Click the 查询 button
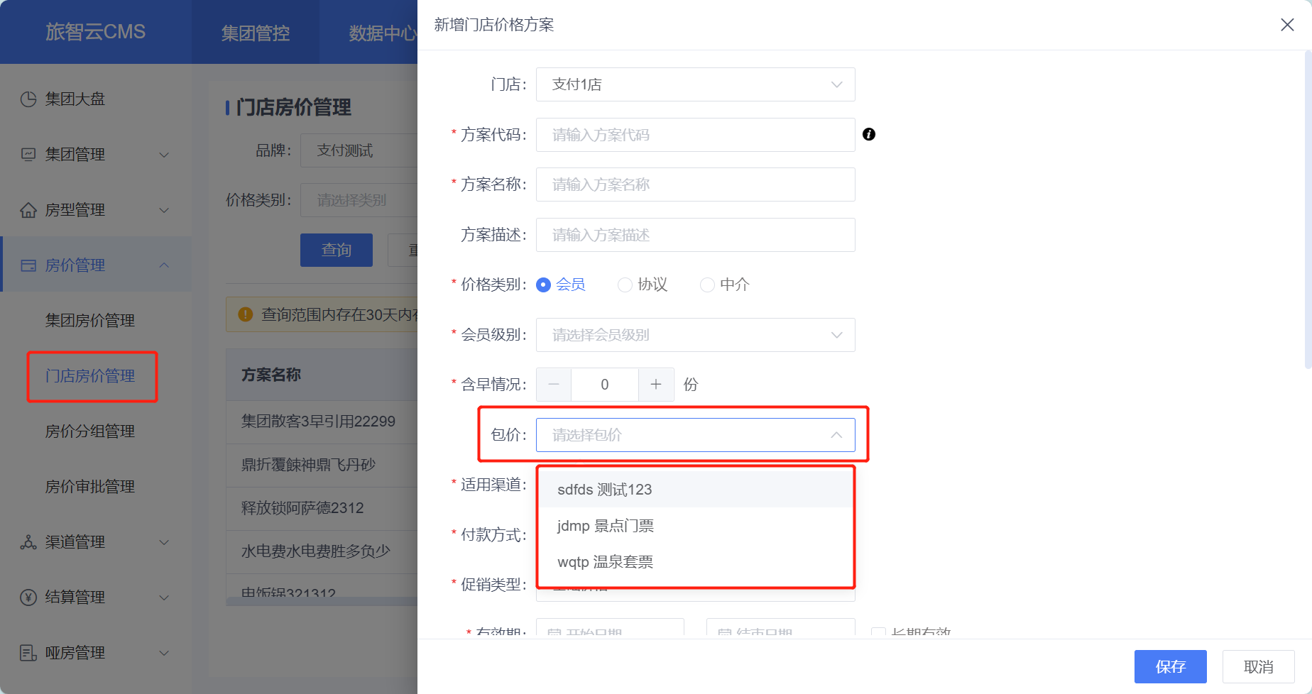This screenshot has width=1312, height=694. point(337,250)
